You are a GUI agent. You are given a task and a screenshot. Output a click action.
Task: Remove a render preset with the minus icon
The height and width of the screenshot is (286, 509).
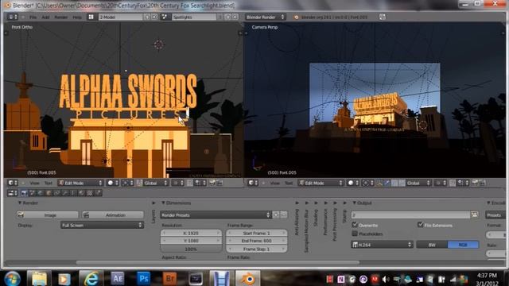click(x=284, y=214)
